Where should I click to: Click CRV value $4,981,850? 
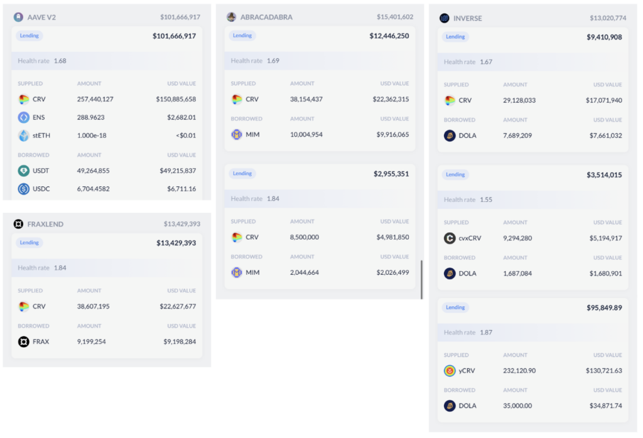(x=393, y=237)
